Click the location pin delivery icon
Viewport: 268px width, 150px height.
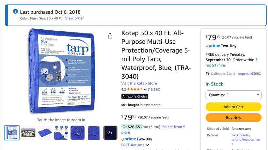coord(208,74)
